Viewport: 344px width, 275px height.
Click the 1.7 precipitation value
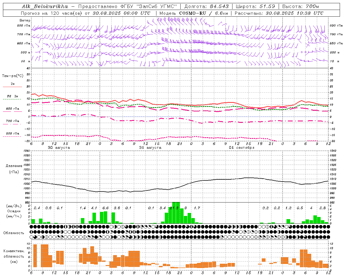[x=197, y=208]
